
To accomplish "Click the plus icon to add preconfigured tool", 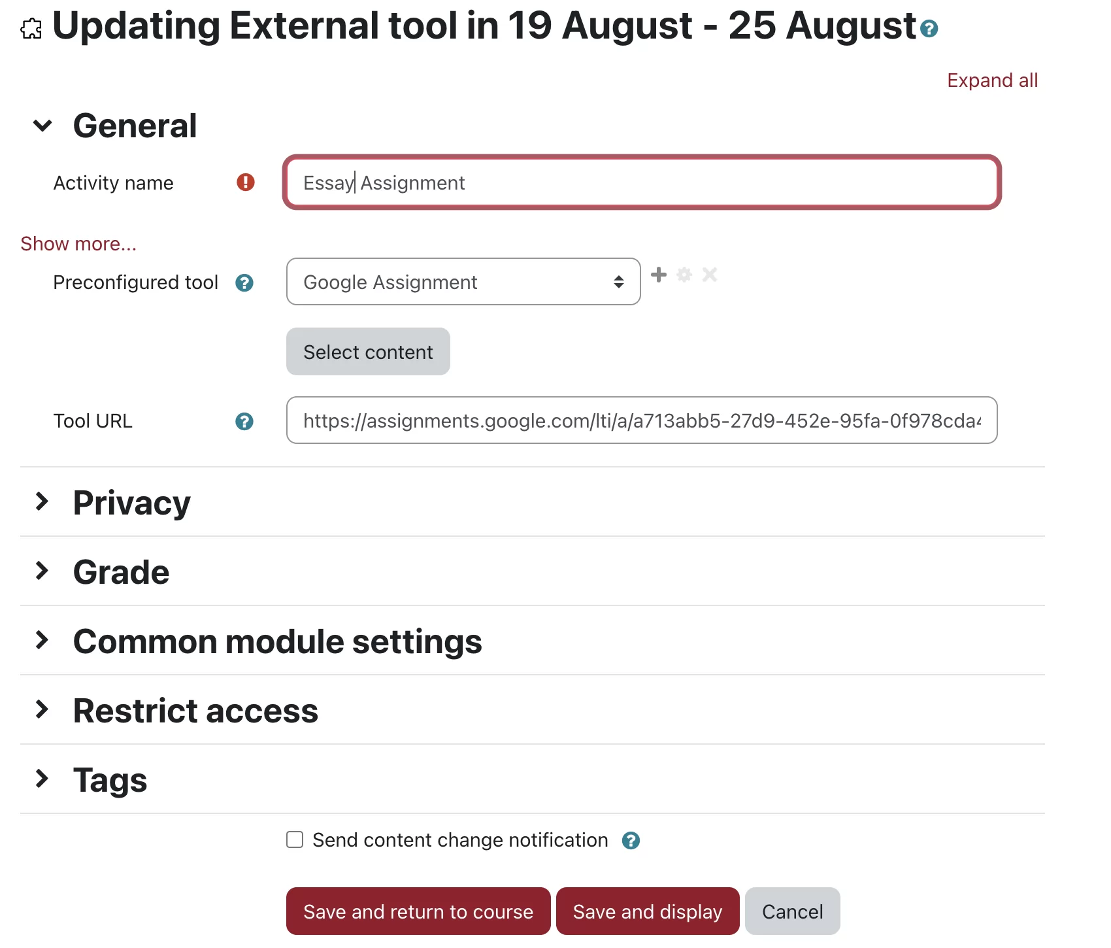I will point(659,275).
